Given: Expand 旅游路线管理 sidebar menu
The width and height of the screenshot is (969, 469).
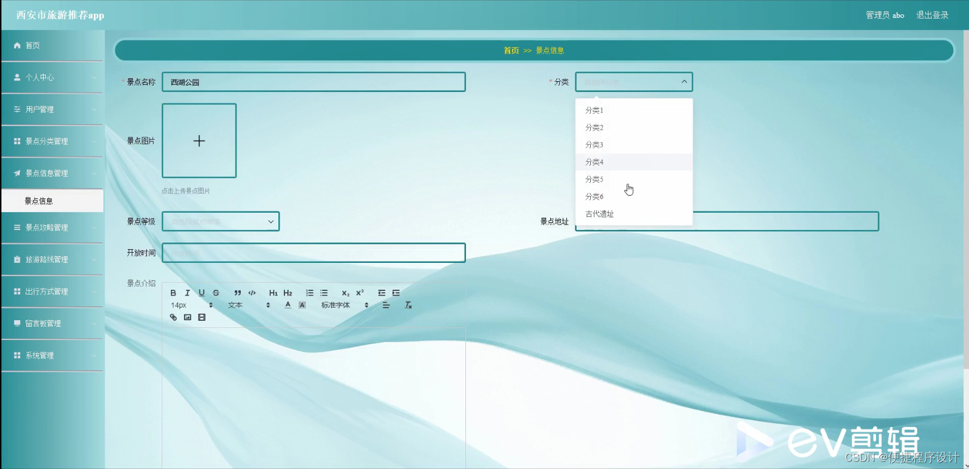Looking at the screenshot, I should 53,260.
